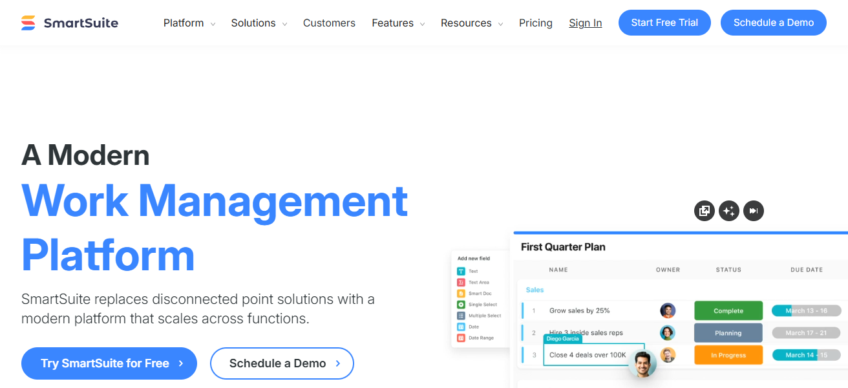Open the Sign In link
This screenshot has height=388, width=848.
click(x=585, y=23)
